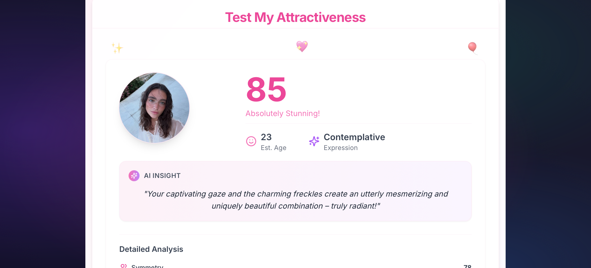Click the Symmetry row icon
The height and width of the screenshot is (268, 591).
coord(124,266)
